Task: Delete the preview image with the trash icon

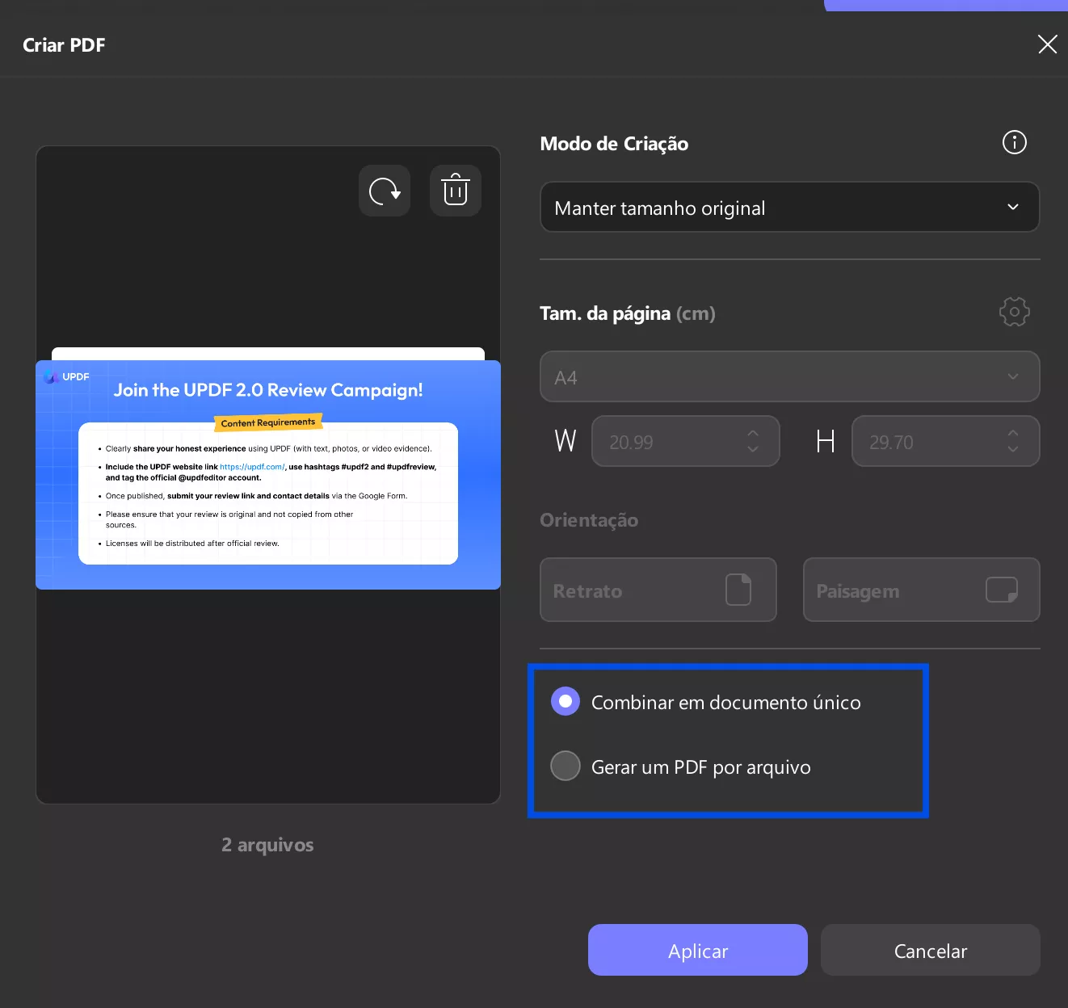Action: pyautogui.click(x=455, y=191)
